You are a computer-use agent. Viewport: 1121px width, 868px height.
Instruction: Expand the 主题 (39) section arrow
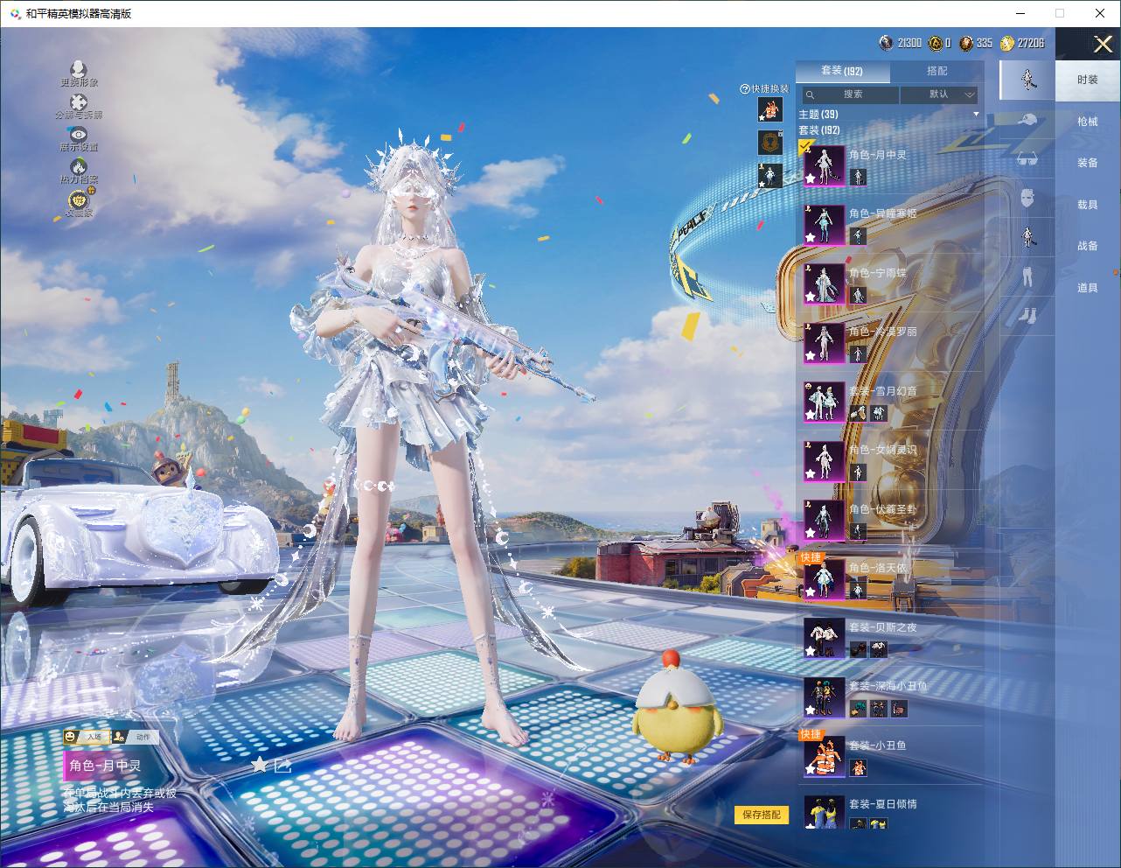coord(976,115)
